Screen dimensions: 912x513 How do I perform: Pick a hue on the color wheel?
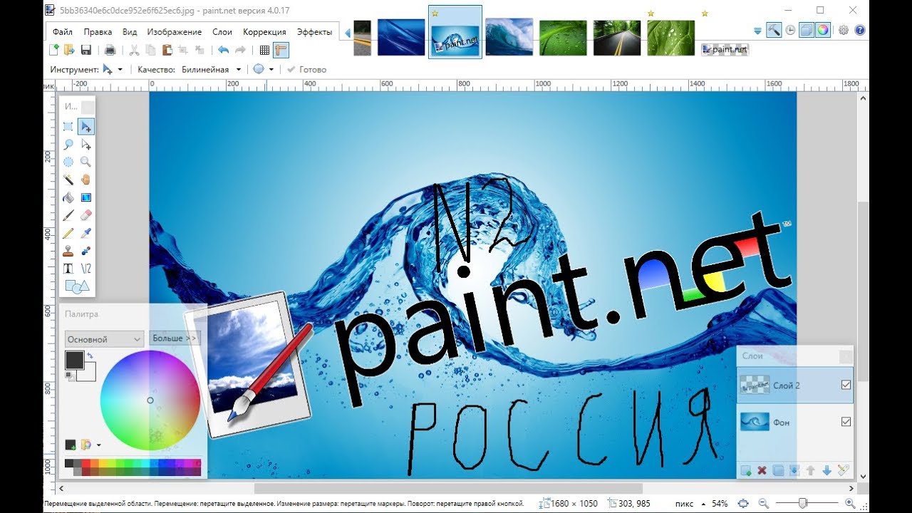(x=150, y=400)
